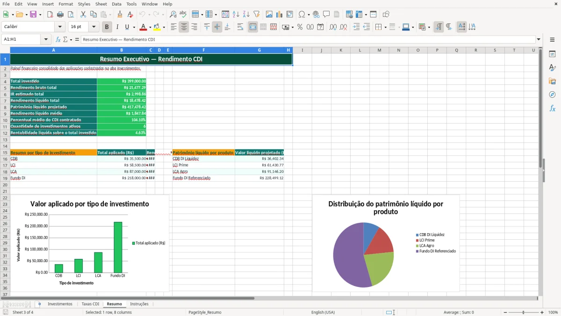This screenshot has width=561, height=316.
Task: Open the Save button dropdown arrow
Action: [x=40, y=15]
